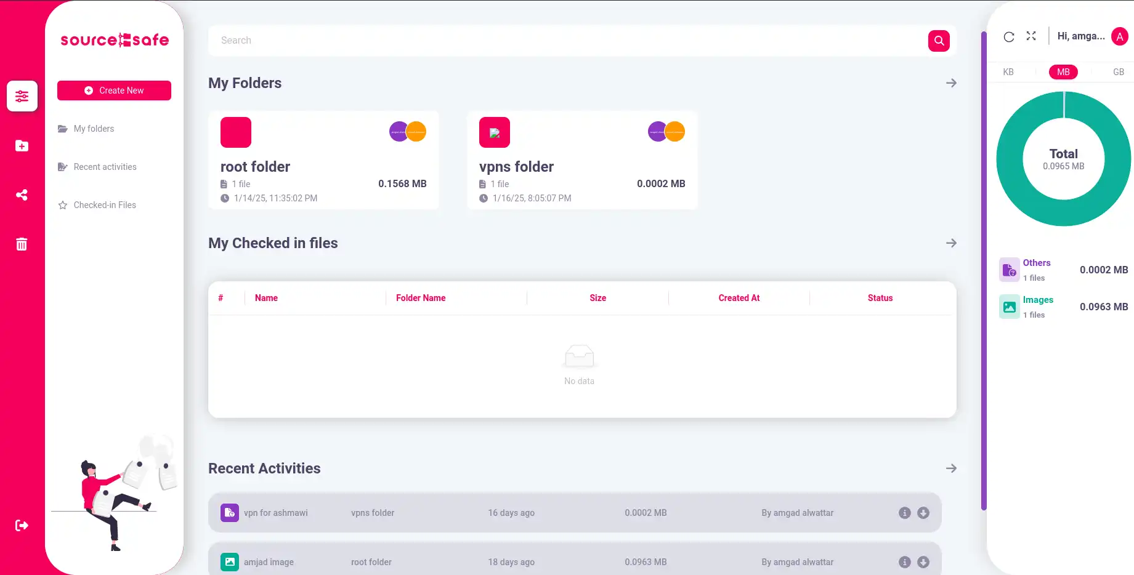Switch storage unit to GB
1134x575 pixels.
tap(1119, 72)
